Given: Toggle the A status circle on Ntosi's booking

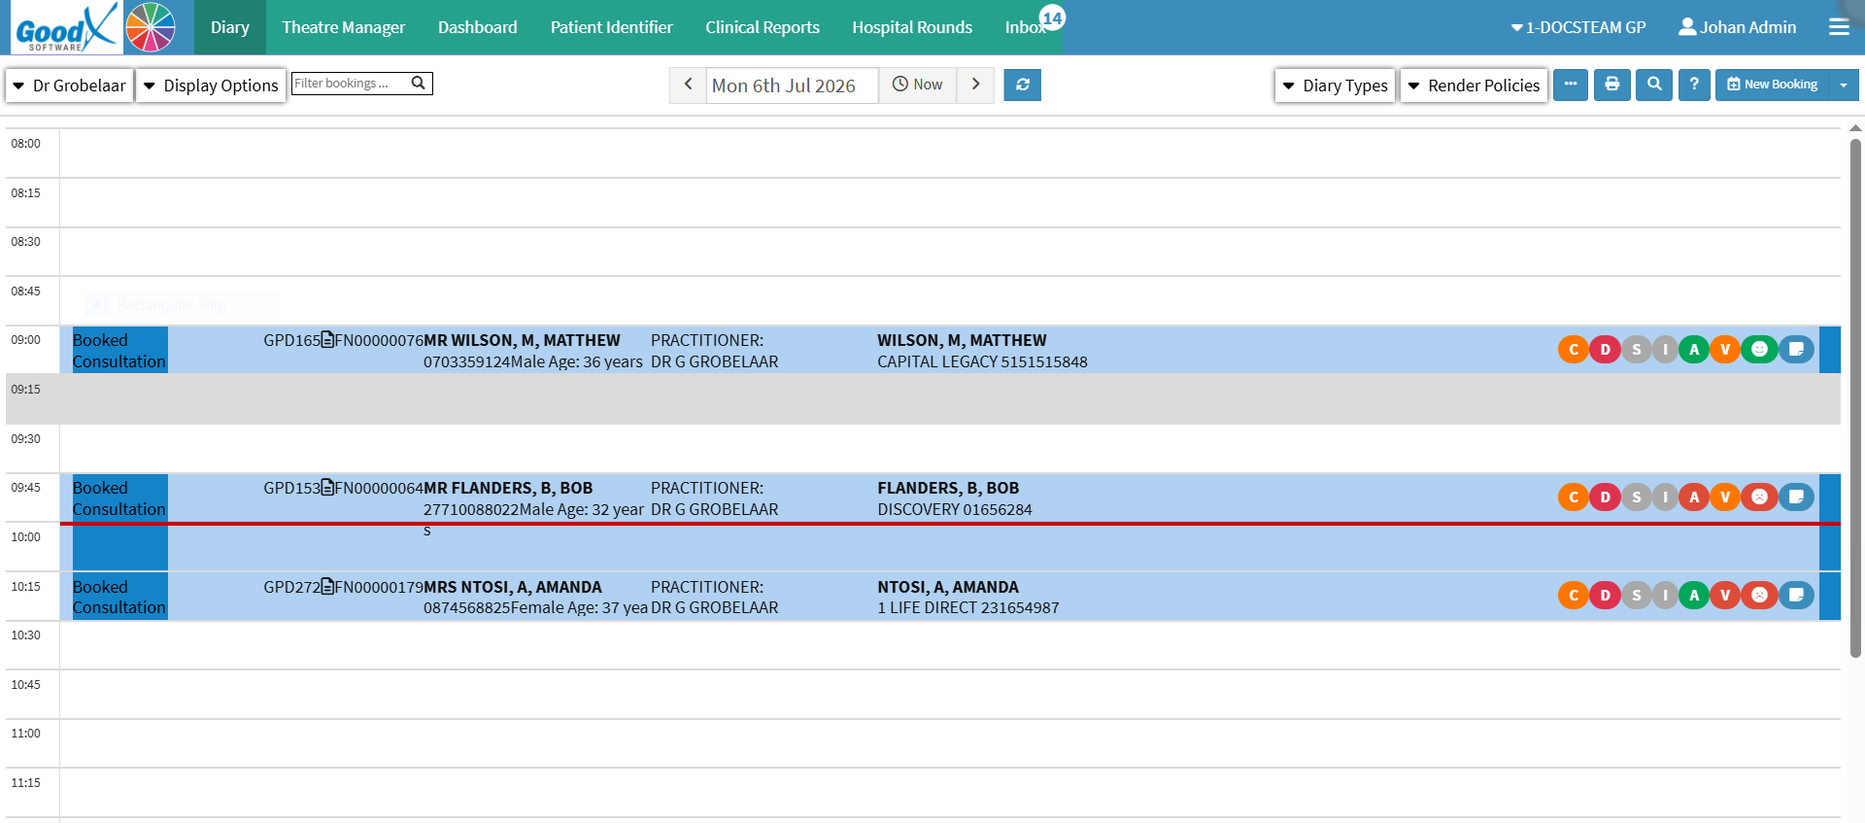Looking at the screenshot, I should pyautogui.click(x=1694, y=595).
